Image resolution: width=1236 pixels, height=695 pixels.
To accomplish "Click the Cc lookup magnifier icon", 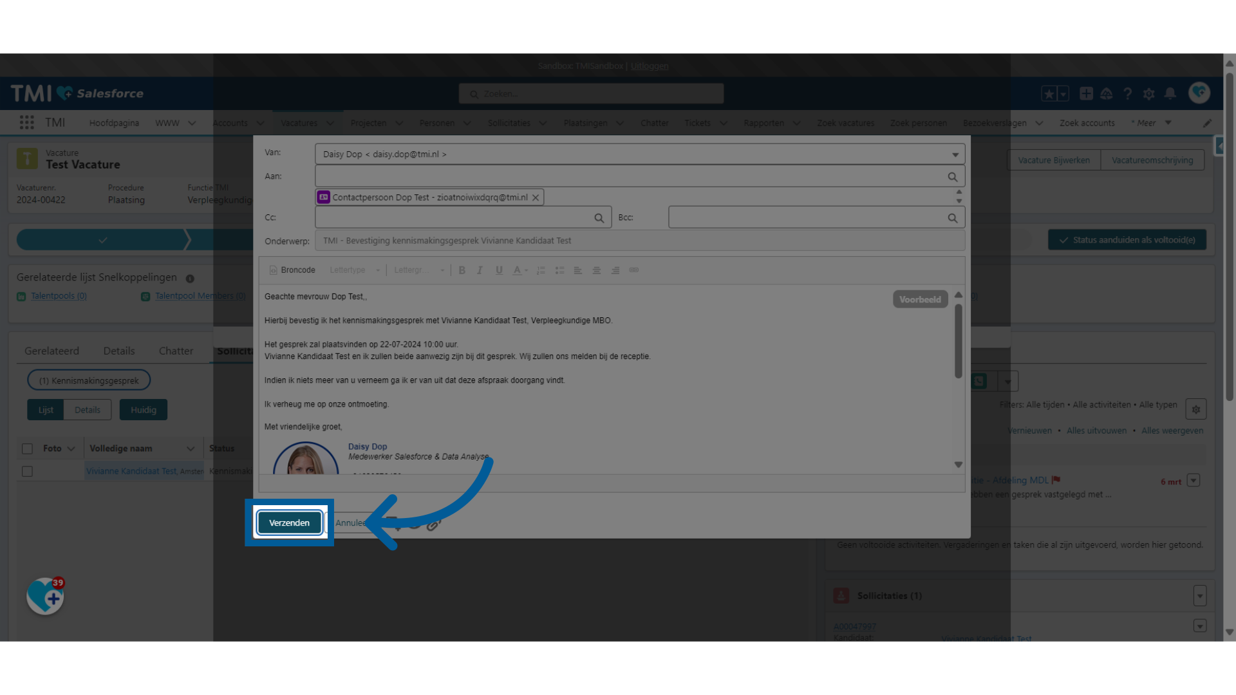I will pos(599,218).
